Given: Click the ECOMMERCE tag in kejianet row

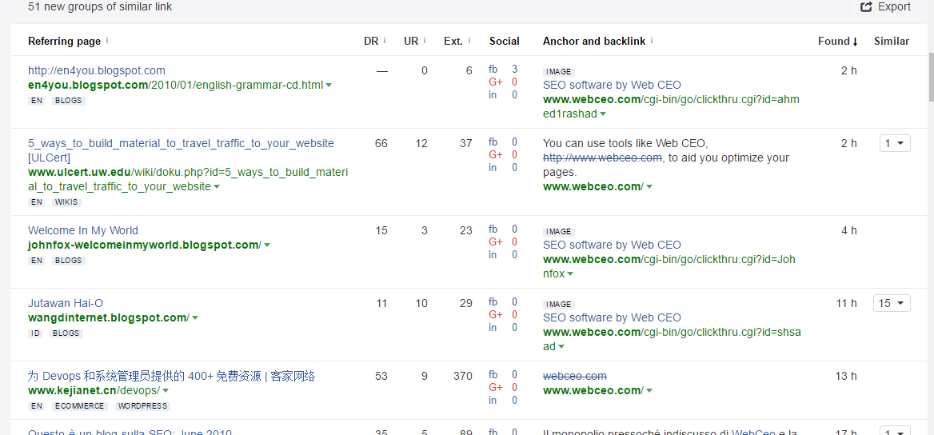Looking at the screenshot, I should pyautogui.click(x=79, y=405).
